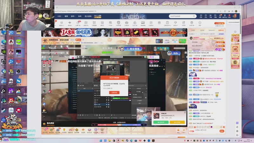Open the browser settings ellipsis menu

240,11
